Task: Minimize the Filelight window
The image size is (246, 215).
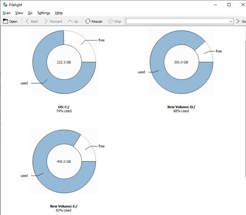Action: (x=215, y=5)
